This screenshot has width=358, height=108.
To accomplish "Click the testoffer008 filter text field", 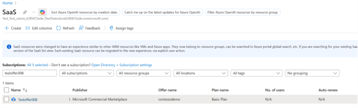I will tap(29, 73).
